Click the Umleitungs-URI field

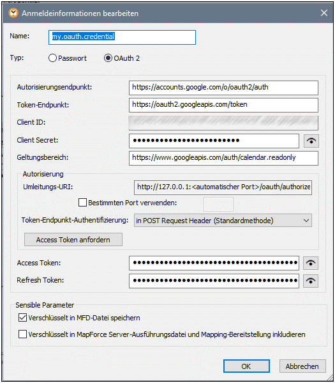(223, 187)
